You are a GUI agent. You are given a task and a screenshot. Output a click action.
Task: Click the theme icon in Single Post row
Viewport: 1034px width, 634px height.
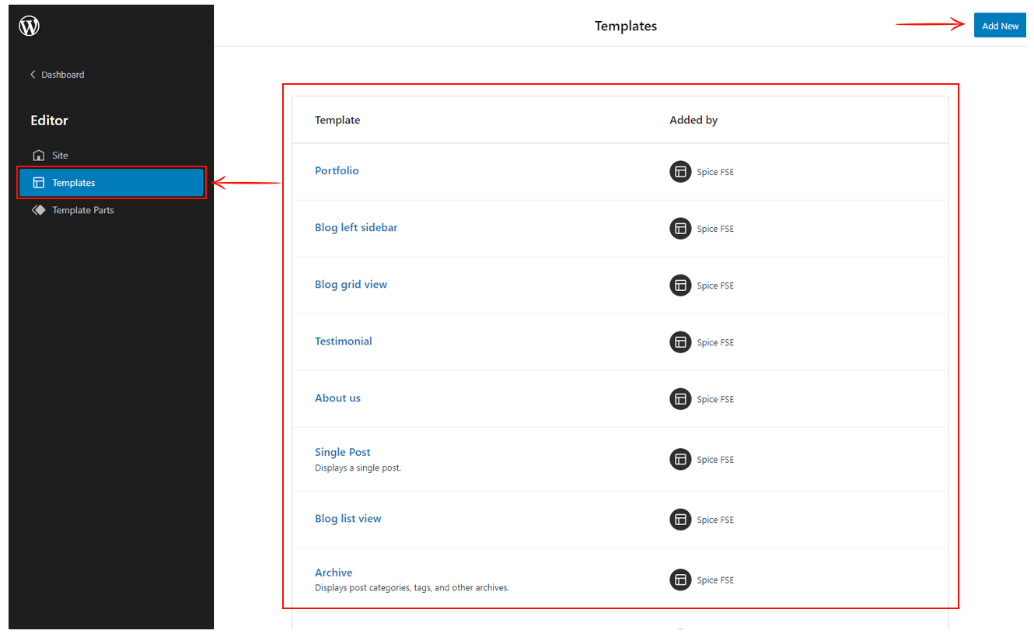pos(680,459)
